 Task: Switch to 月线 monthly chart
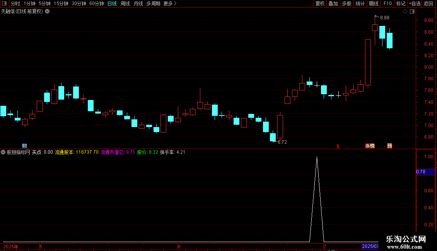(138, 3)
